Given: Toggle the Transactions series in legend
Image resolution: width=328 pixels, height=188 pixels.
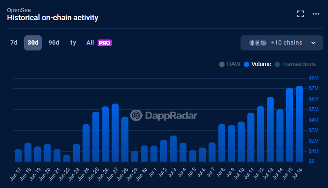Looking at the screenshot, I should click(295, 64).
